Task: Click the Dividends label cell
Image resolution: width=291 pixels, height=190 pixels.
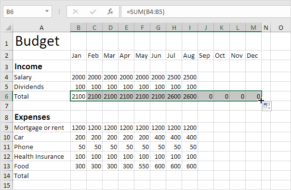Action: coord(41,87)
